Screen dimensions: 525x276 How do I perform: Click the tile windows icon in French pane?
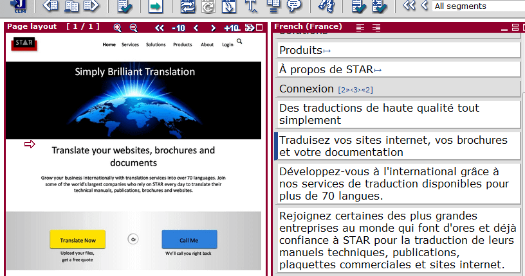tap(515, 28)
